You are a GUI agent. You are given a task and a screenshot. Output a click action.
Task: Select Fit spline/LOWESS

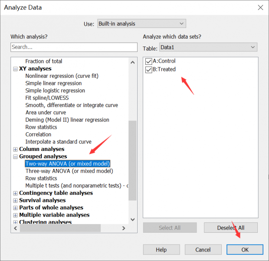[47, 98]
